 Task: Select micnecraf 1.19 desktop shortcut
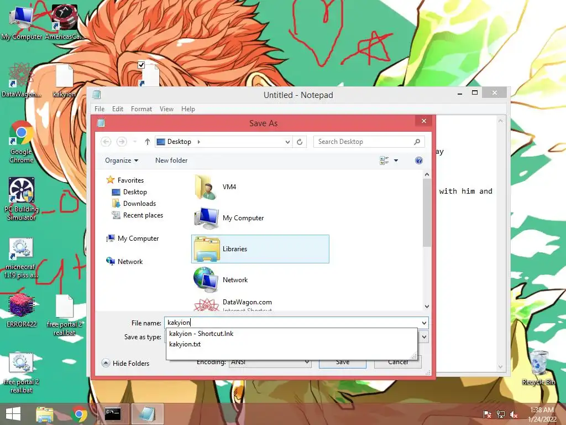tap(21, 258)
